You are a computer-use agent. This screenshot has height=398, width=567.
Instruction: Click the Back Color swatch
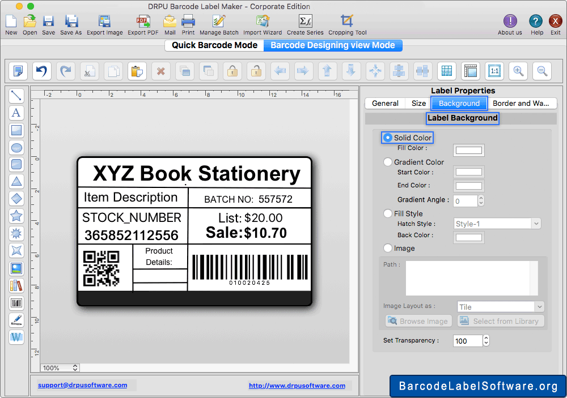469,237
